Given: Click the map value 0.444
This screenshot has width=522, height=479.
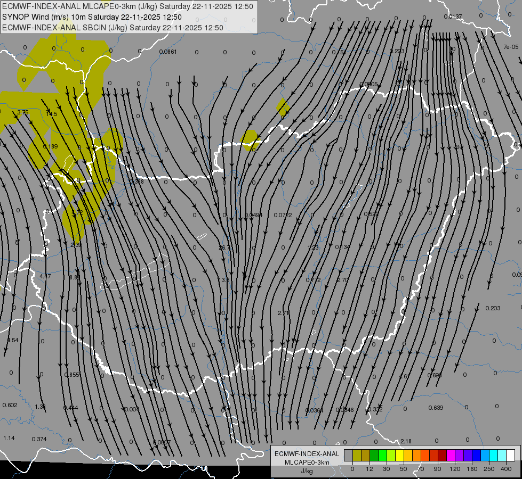Looking at the screenshot, I should (70, 408).
